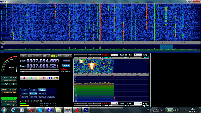201x113 pixels.
Task: Click the green Play button
Action: pos(32,78)
